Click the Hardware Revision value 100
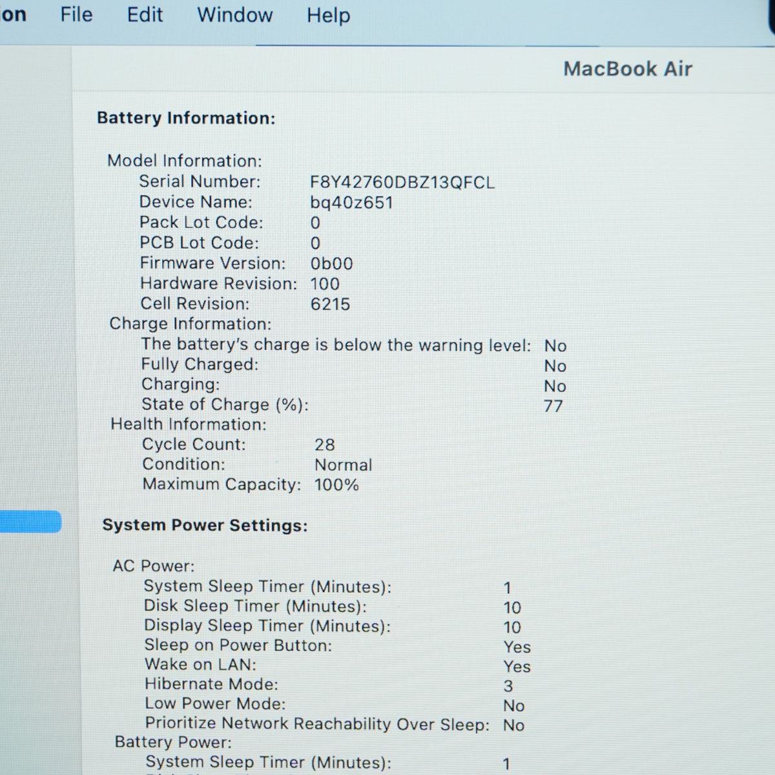The height and width of the screenshot is (775, 775). coord(325,284)
